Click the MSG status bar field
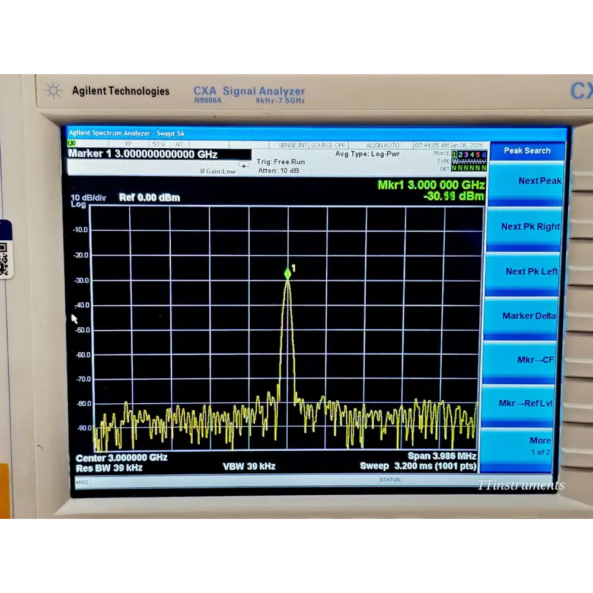The image size is (593, 593). click(x=82, y=483)
